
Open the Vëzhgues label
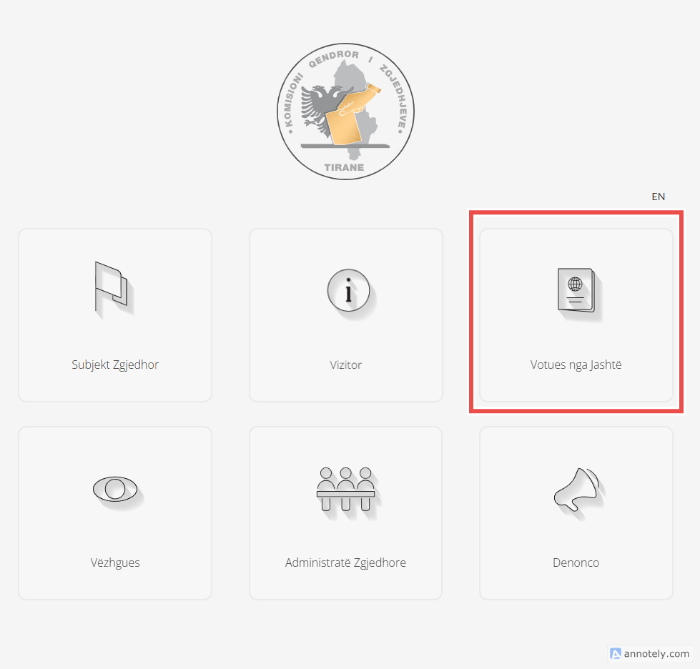click(x=115, y=563)
